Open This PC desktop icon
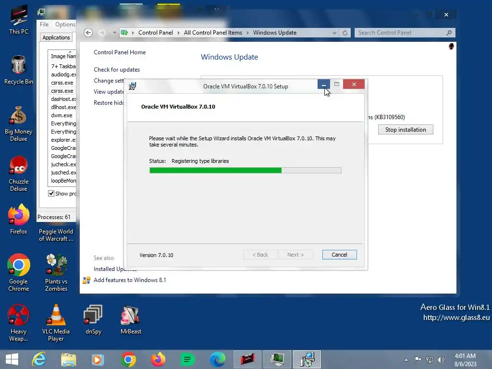Screen dimensions: 492x369 19,19
